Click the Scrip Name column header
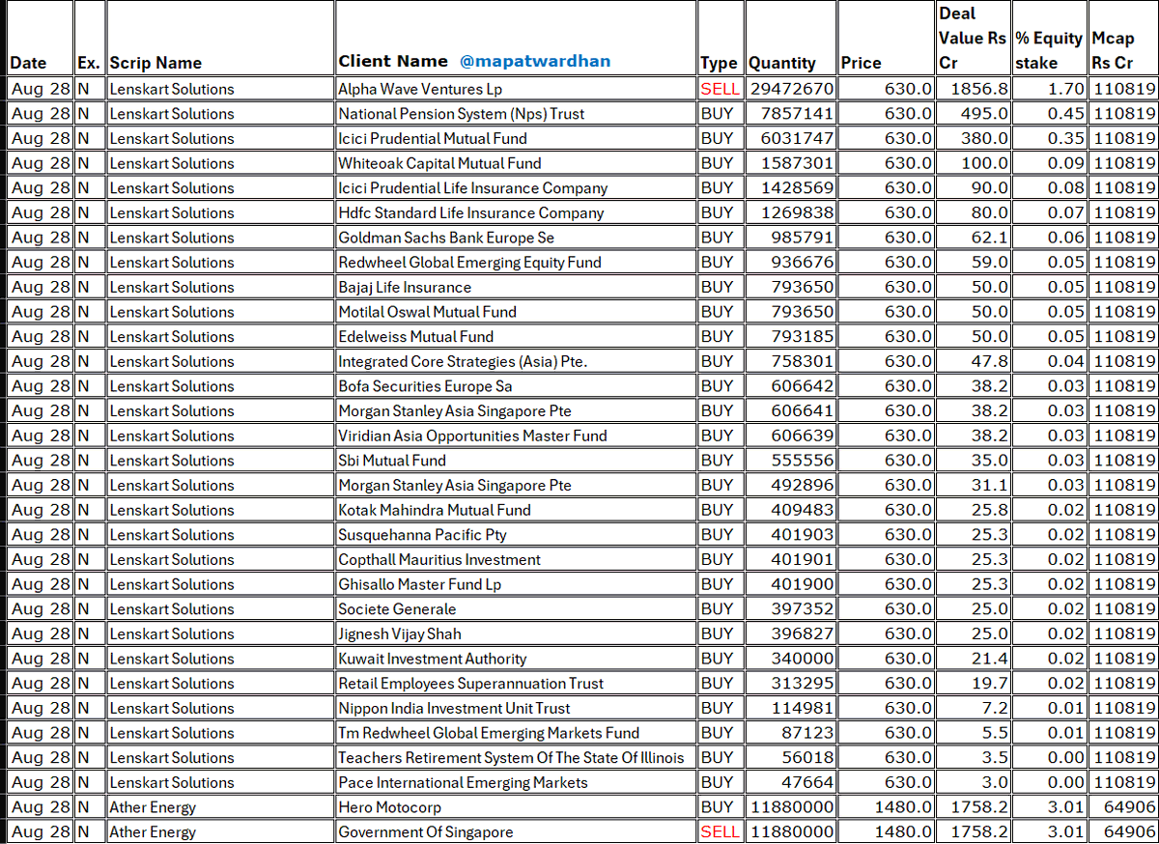Viewport: 1159px width, 844px height. point(219,39)
